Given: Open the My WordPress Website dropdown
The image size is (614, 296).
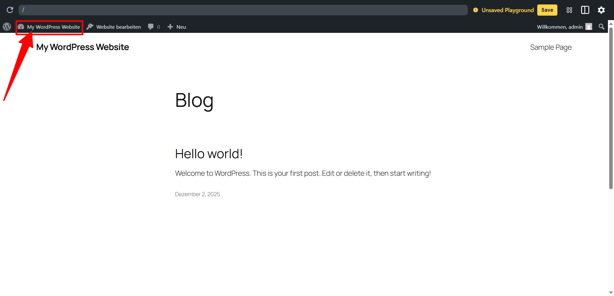Looking at the screenshot, I should coord(53,27).
